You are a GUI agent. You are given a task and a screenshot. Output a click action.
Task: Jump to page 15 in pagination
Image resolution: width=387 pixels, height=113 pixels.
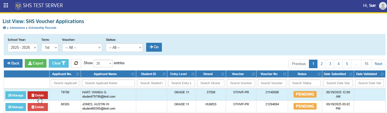[366, 64]
